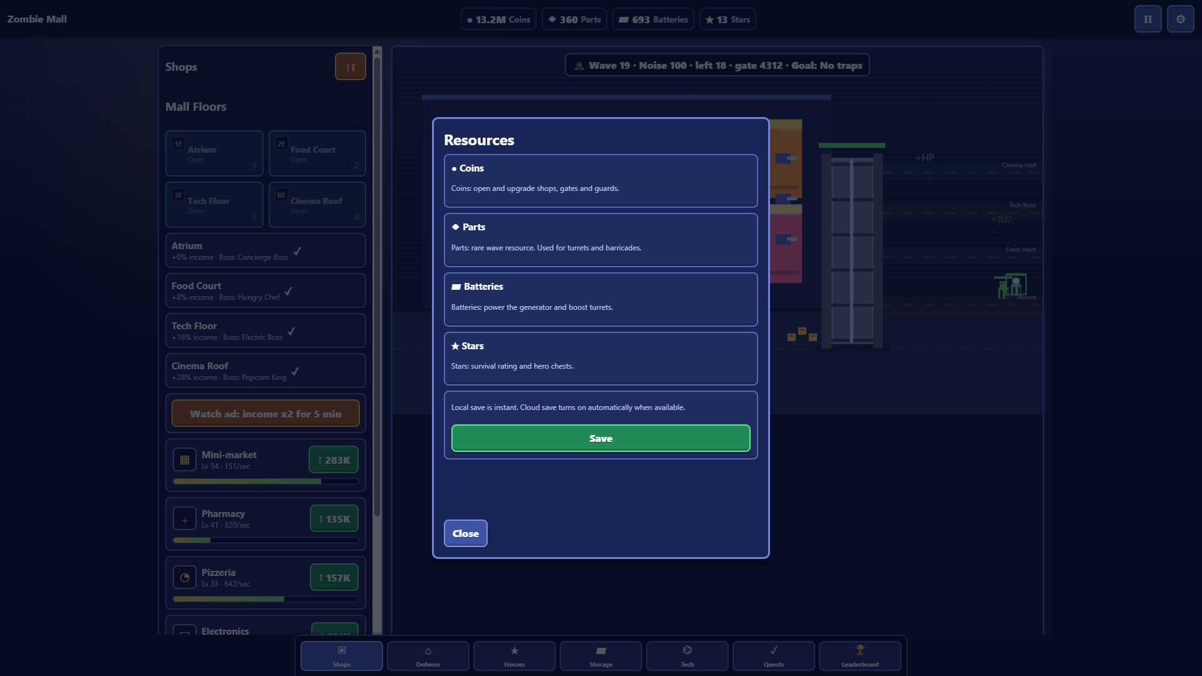Open the Quests tab
Screen dimensions: 1202x676
773,655
